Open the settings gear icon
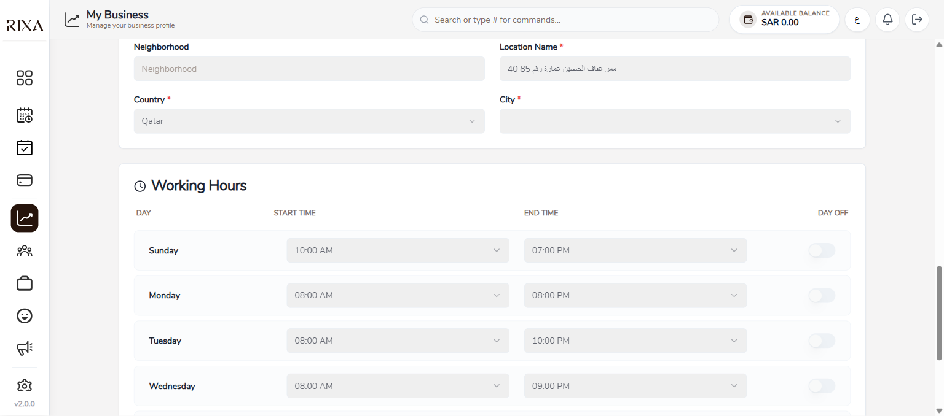This screenshot has height=416, width=944. point(25,385)
